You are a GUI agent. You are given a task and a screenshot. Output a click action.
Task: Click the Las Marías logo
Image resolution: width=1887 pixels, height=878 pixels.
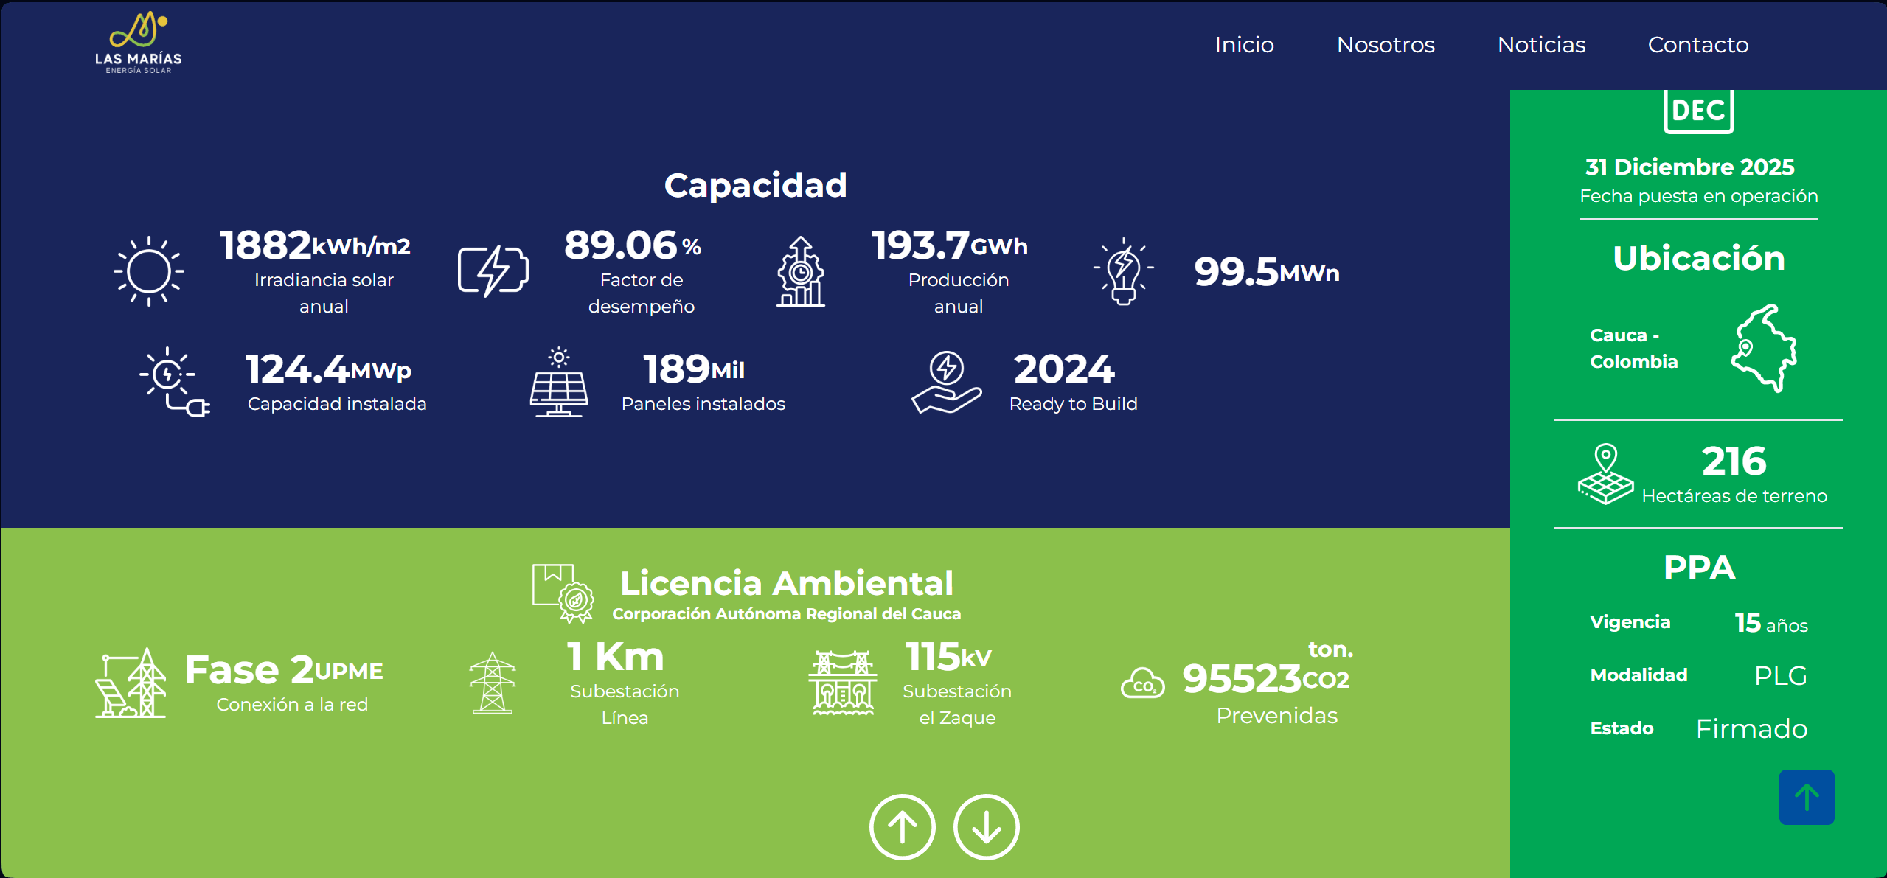[x=138, y=43]
